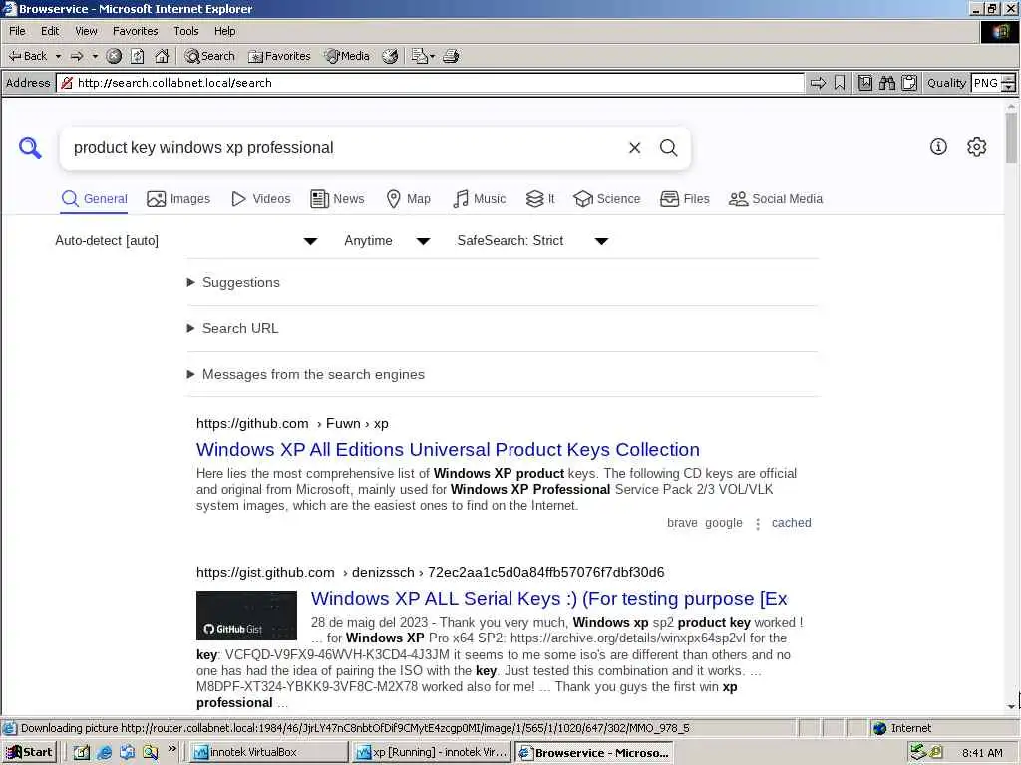
Task: Click the address bar URL field
Action: click(x=430, y=83)
